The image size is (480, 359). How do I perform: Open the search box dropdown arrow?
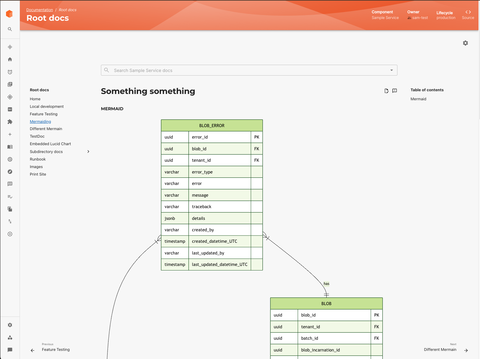(x=392, y=70)
